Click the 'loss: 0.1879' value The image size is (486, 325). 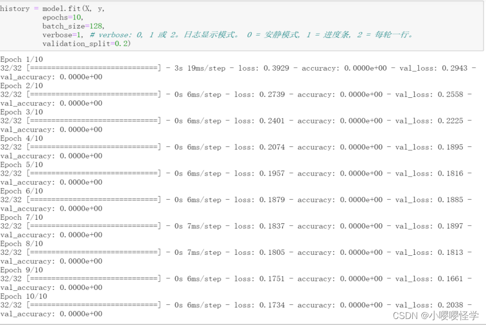click(x=259, y=200)
